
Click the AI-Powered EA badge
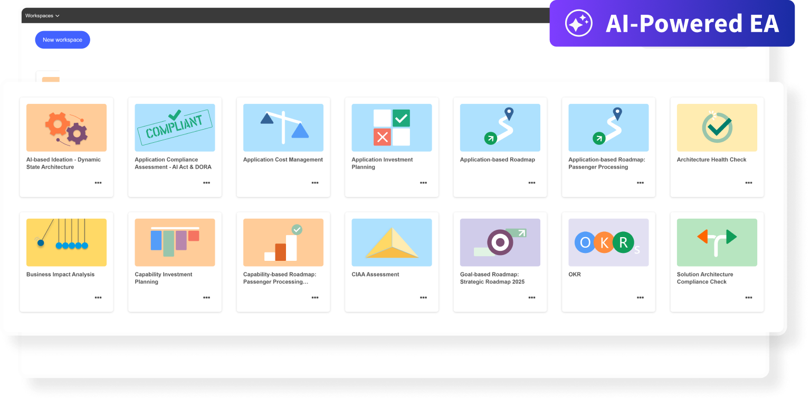point(672,24)
